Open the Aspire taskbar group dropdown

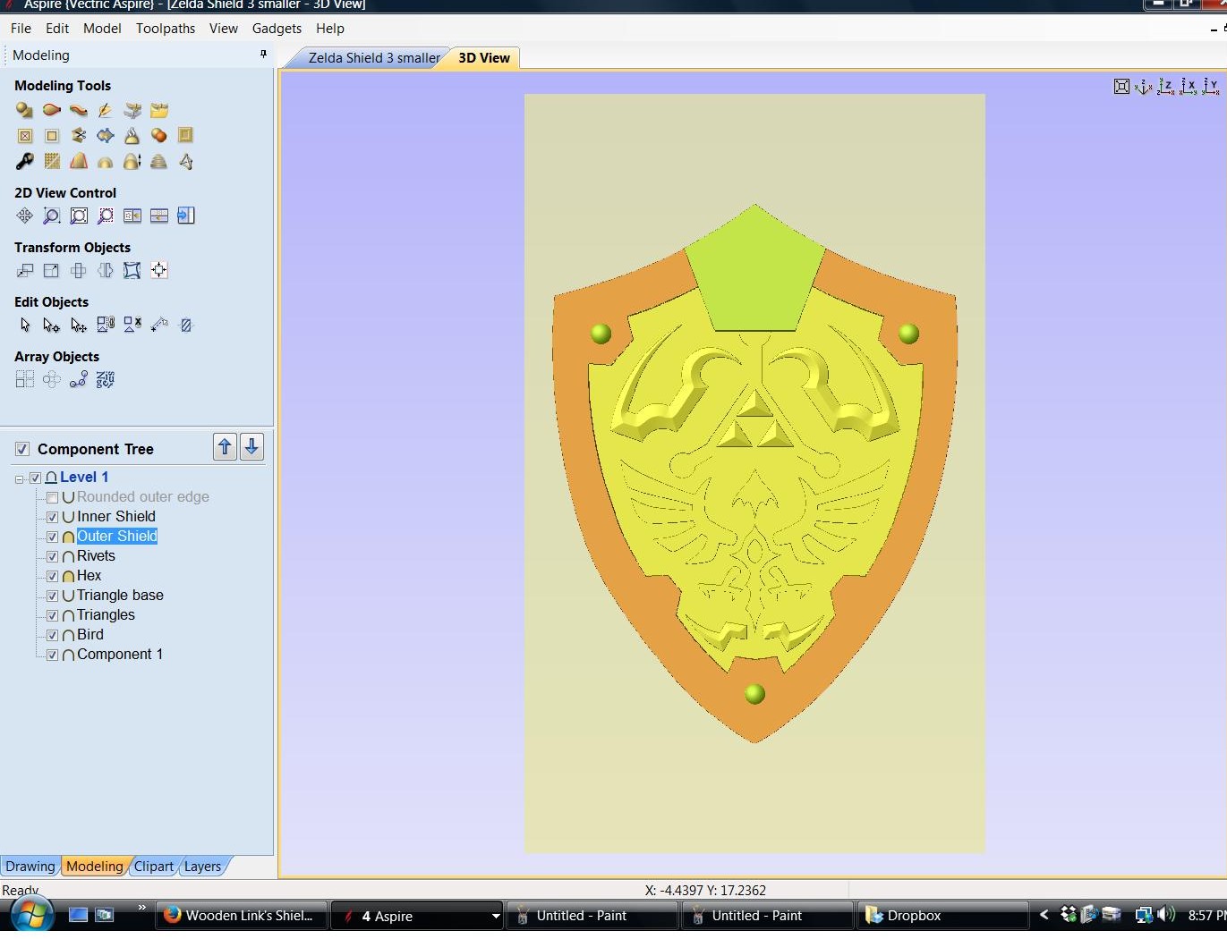pos(495,916)
